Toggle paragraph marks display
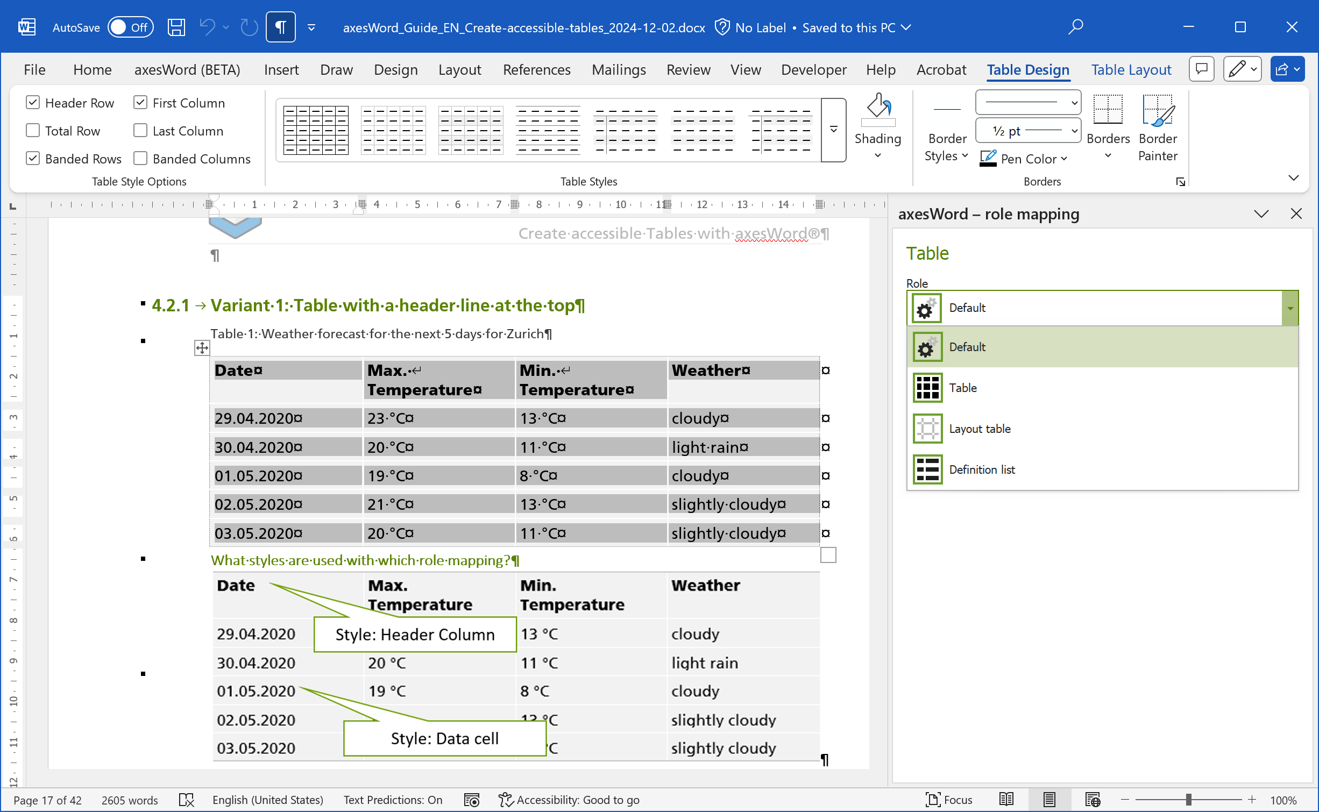 [280, 26]
